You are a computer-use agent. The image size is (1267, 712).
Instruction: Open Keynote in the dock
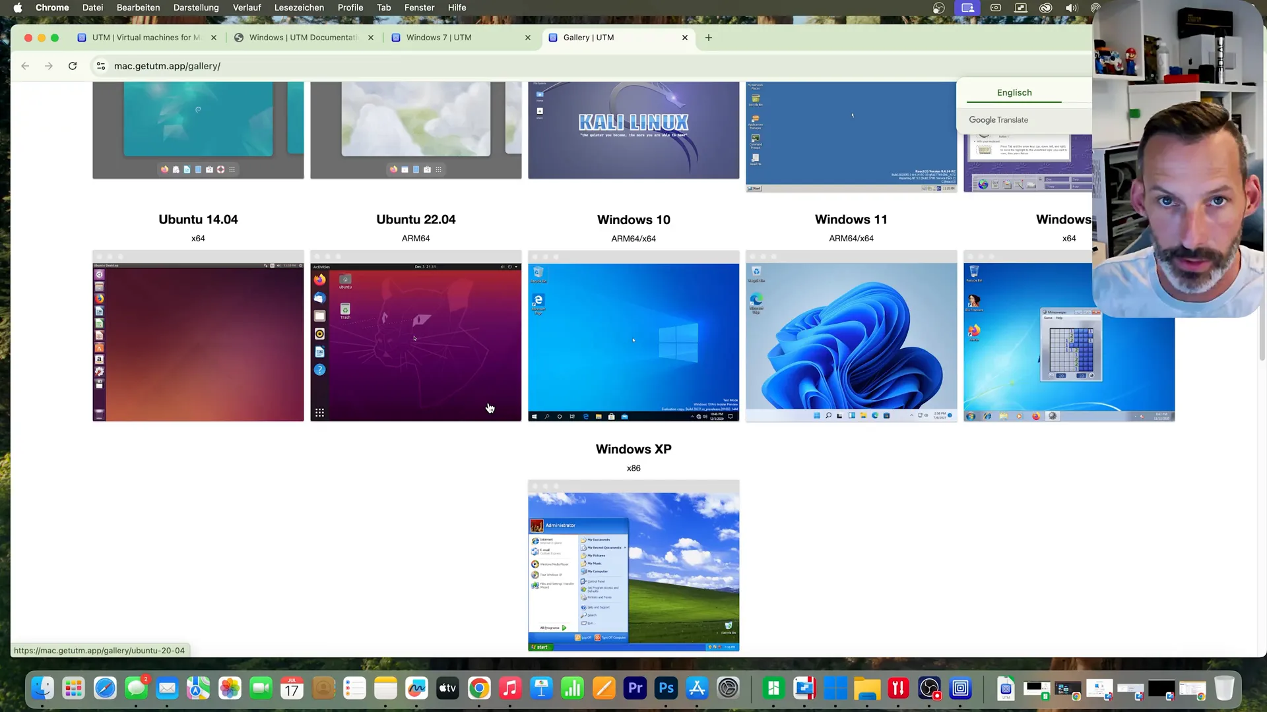tap(542, 689)
